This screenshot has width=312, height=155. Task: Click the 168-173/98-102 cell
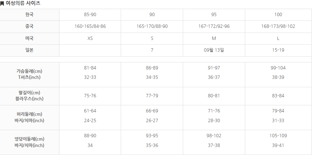278,27
